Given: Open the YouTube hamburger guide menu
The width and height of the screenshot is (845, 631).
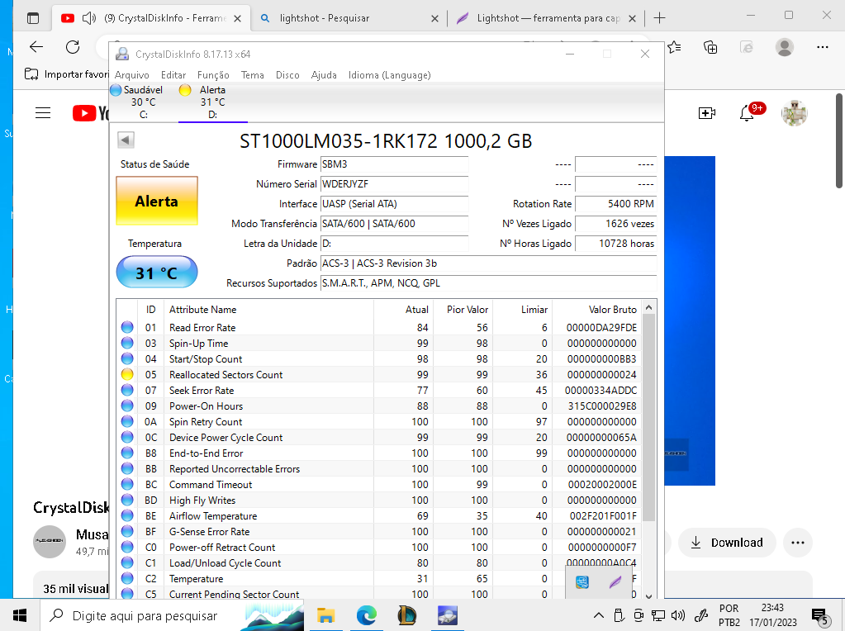Looking at the screenshot, I should tap(43, 113).
